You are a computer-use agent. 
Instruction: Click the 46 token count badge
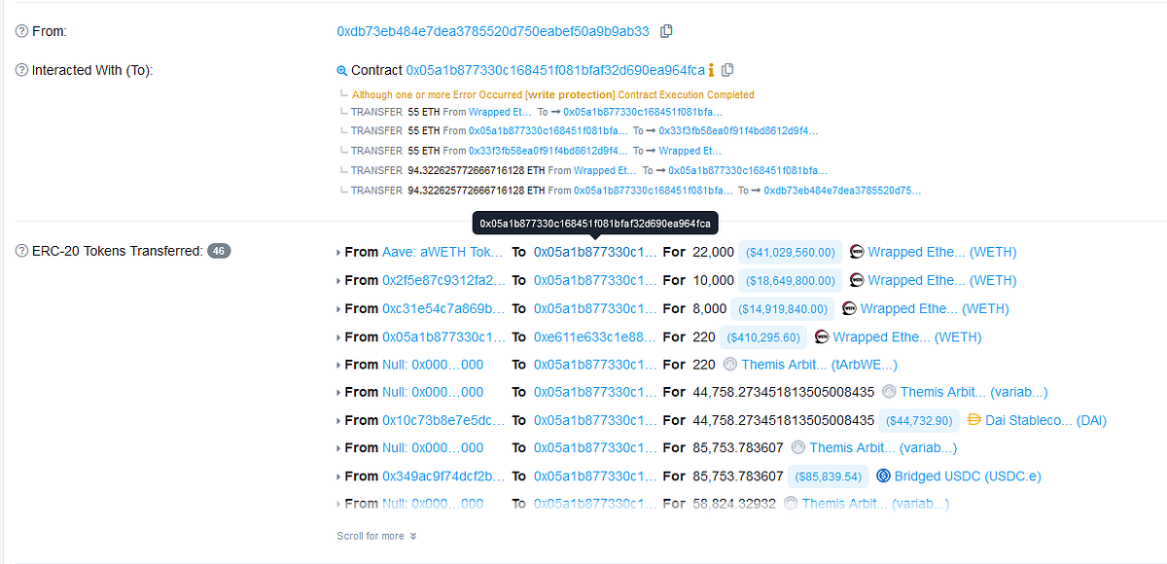tap(219, 251)
